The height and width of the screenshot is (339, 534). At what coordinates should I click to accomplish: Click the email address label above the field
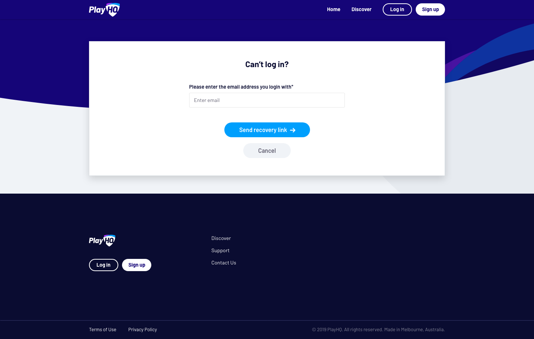[x=241, y=87]
